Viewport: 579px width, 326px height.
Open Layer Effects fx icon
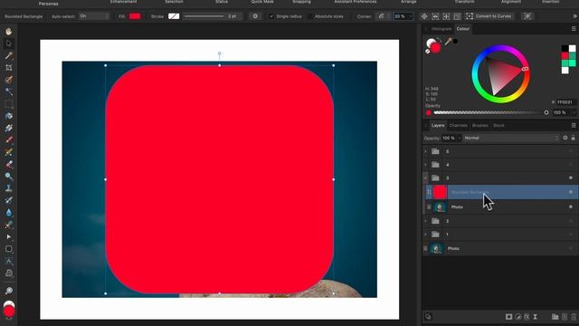coord(527,317)
